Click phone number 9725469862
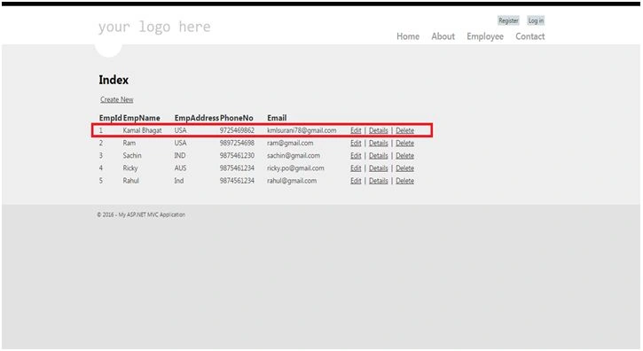Screen dimensions: 643x351 (237, 130)
